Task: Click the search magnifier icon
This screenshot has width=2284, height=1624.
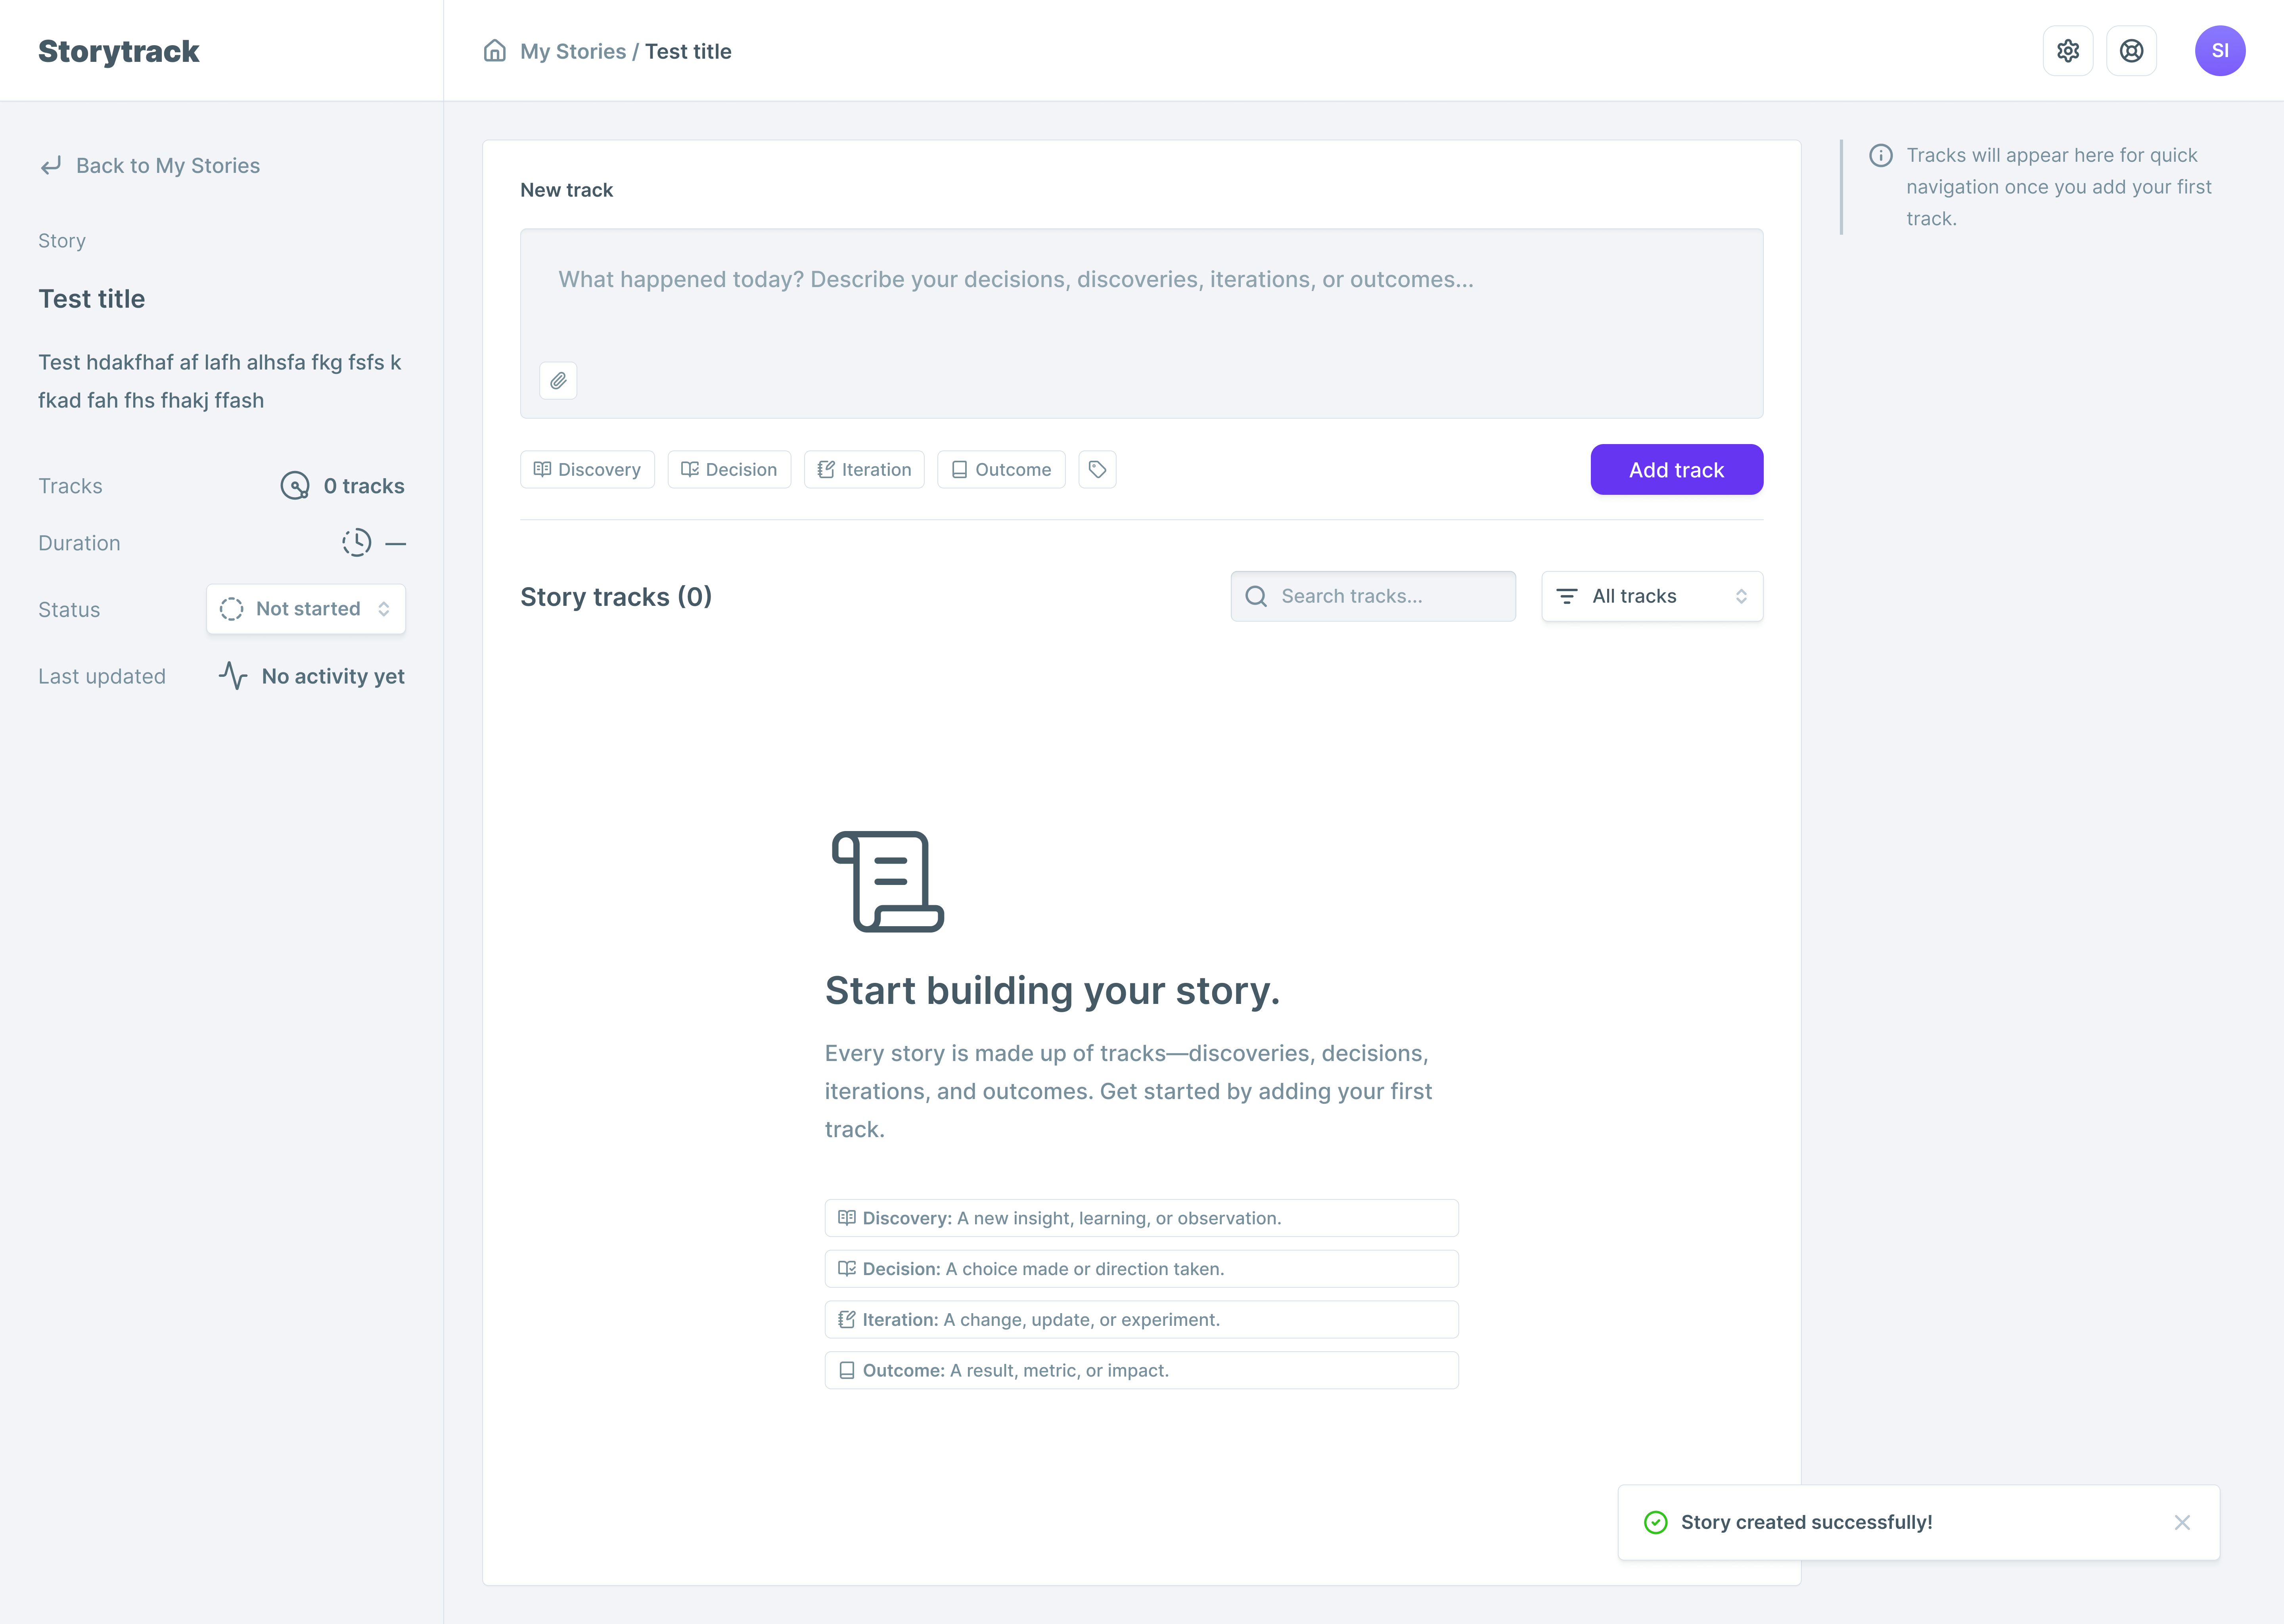Action: 1256,596
